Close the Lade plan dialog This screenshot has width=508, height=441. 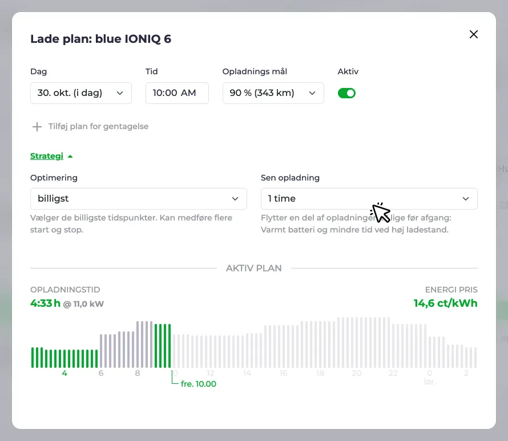[x=473, y=34]
